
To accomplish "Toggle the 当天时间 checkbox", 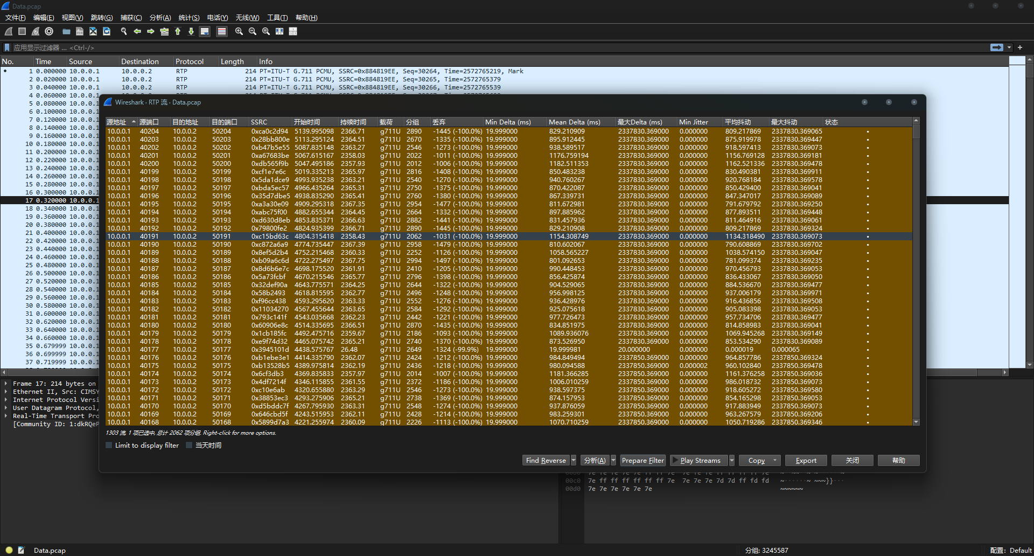I will click(x=189, y=446).
